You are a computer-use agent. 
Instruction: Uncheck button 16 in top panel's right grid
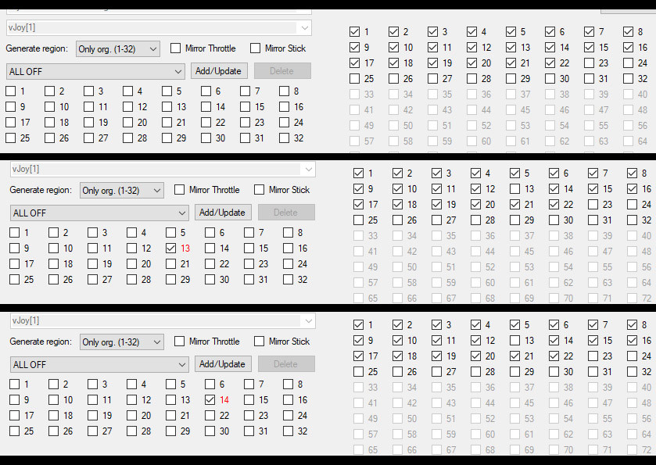[628, 47]
